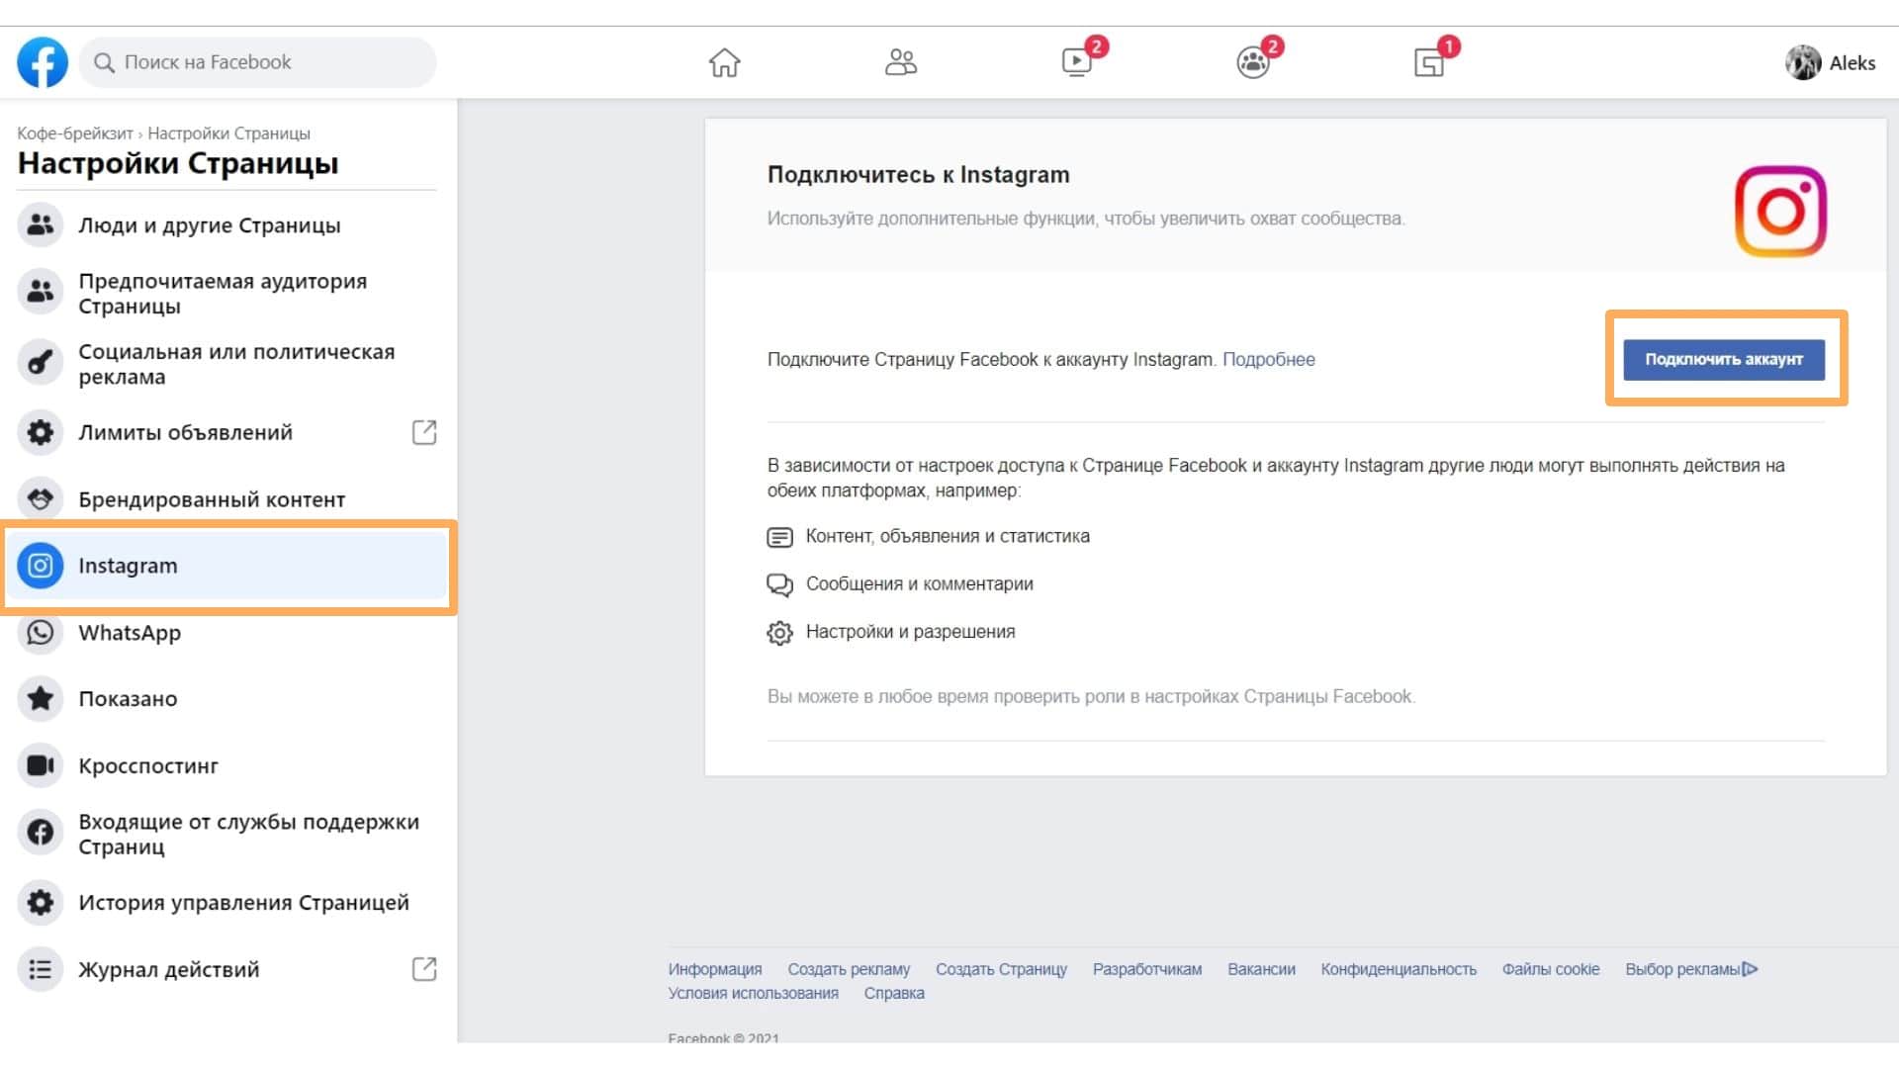Click the search magnifier icon

[104, 62]
